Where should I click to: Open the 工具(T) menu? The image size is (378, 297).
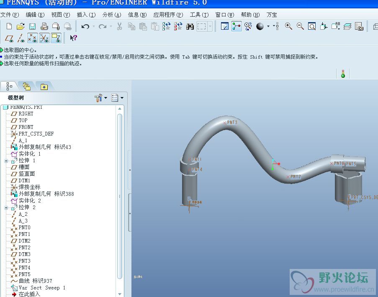(x=199, y=15)
